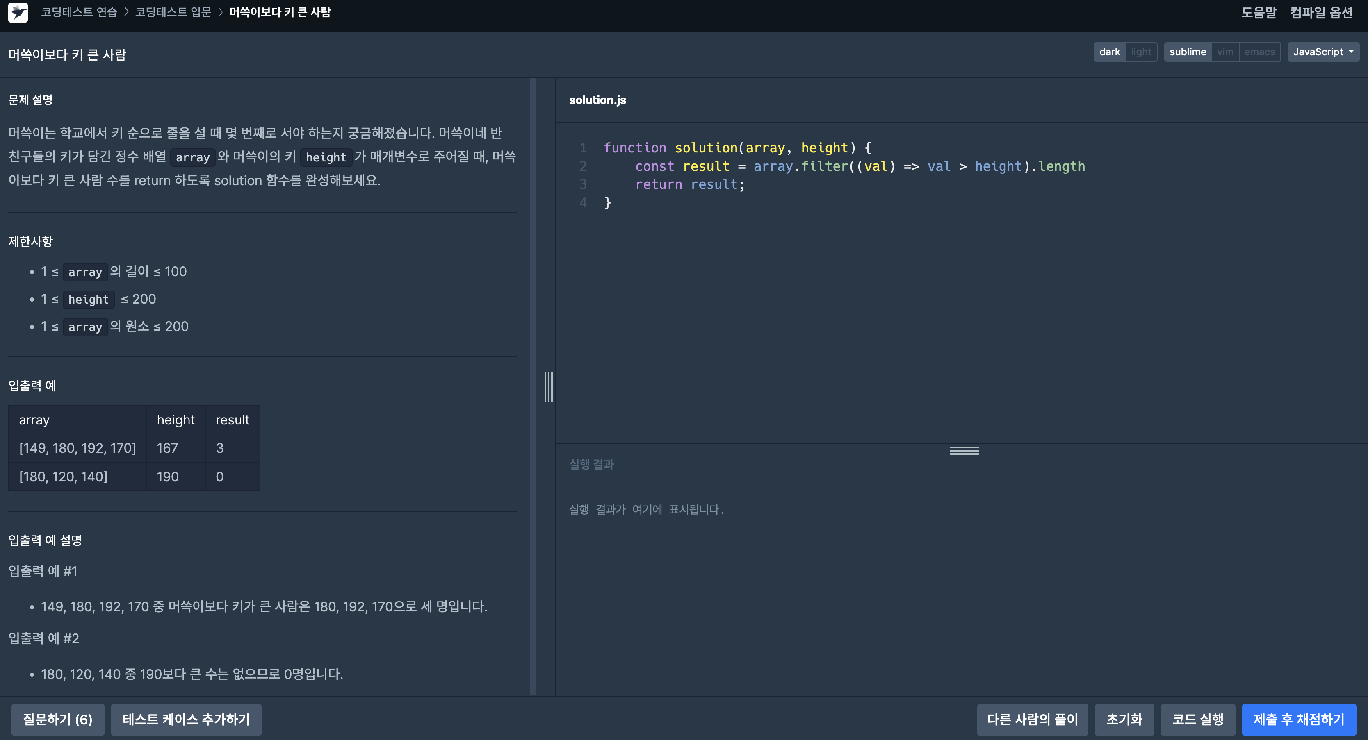1368x740 pixels.
Task: Open the JavaScript language dropdown
Action: (1323, 52)
